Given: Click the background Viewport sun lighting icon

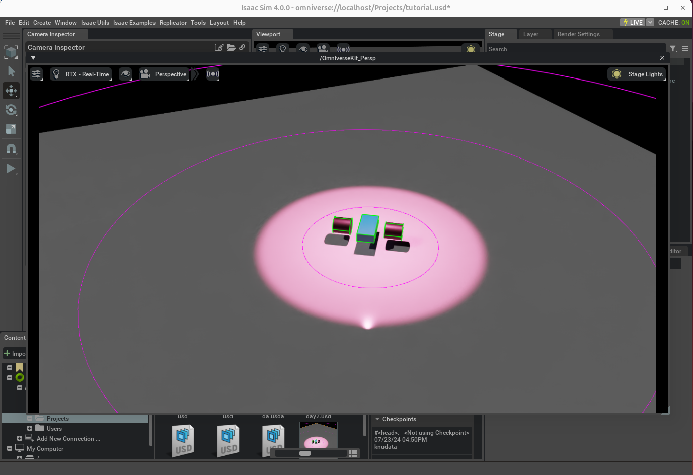Looking at the screenshot, I should (471, 49).
